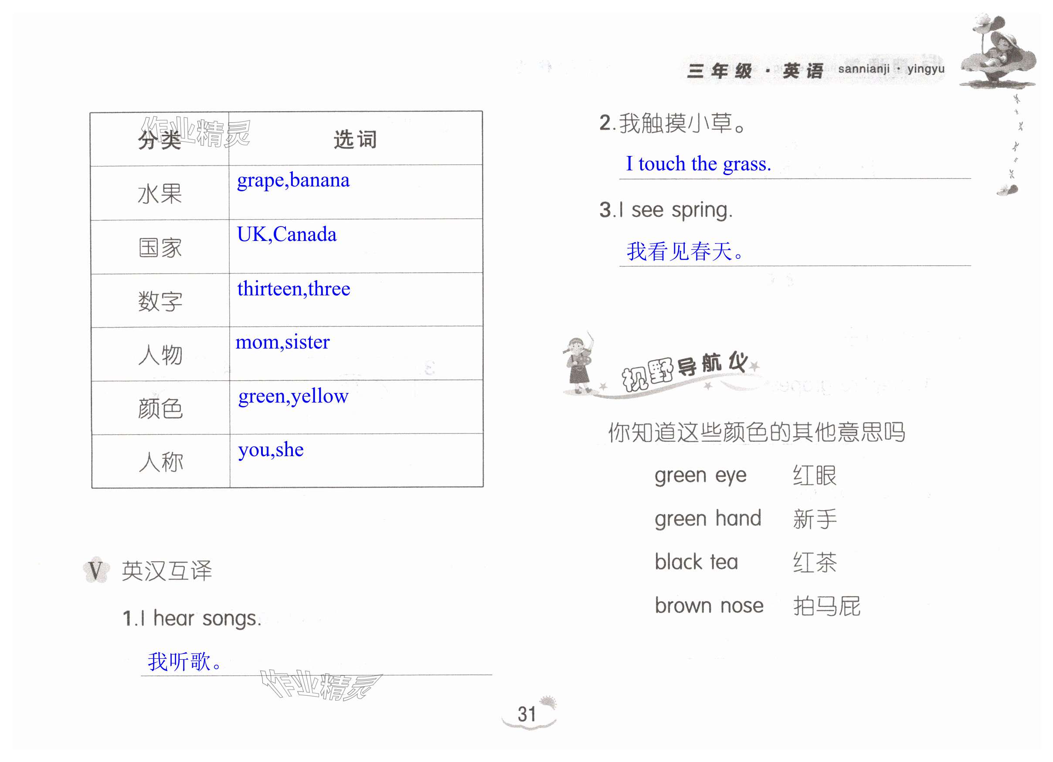This screenshot has height=762, width=1053.
Task: Click the 选词 table column header
Action: coord(355,140)
